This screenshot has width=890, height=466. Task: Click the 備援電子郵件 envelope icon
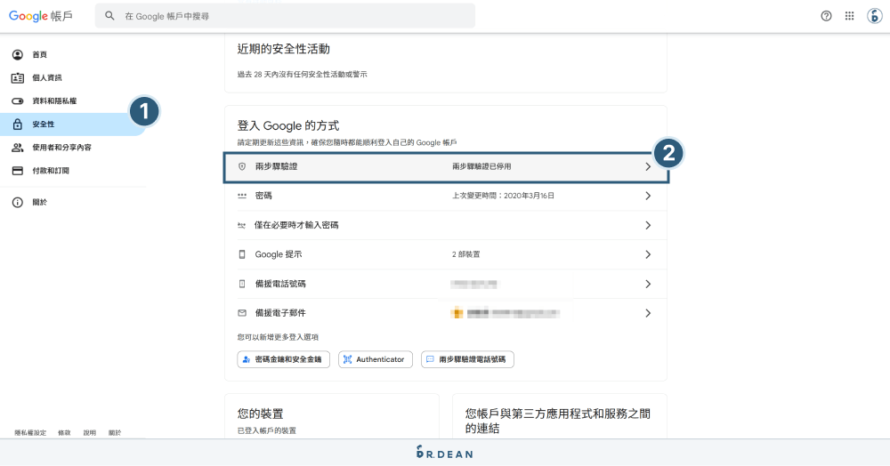(242, 313)
